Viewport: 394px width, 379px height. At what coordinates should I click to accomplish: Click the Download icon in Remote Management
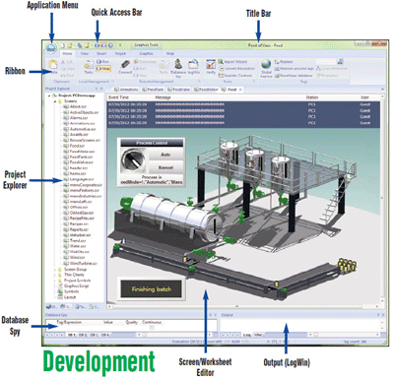(145, 61)
